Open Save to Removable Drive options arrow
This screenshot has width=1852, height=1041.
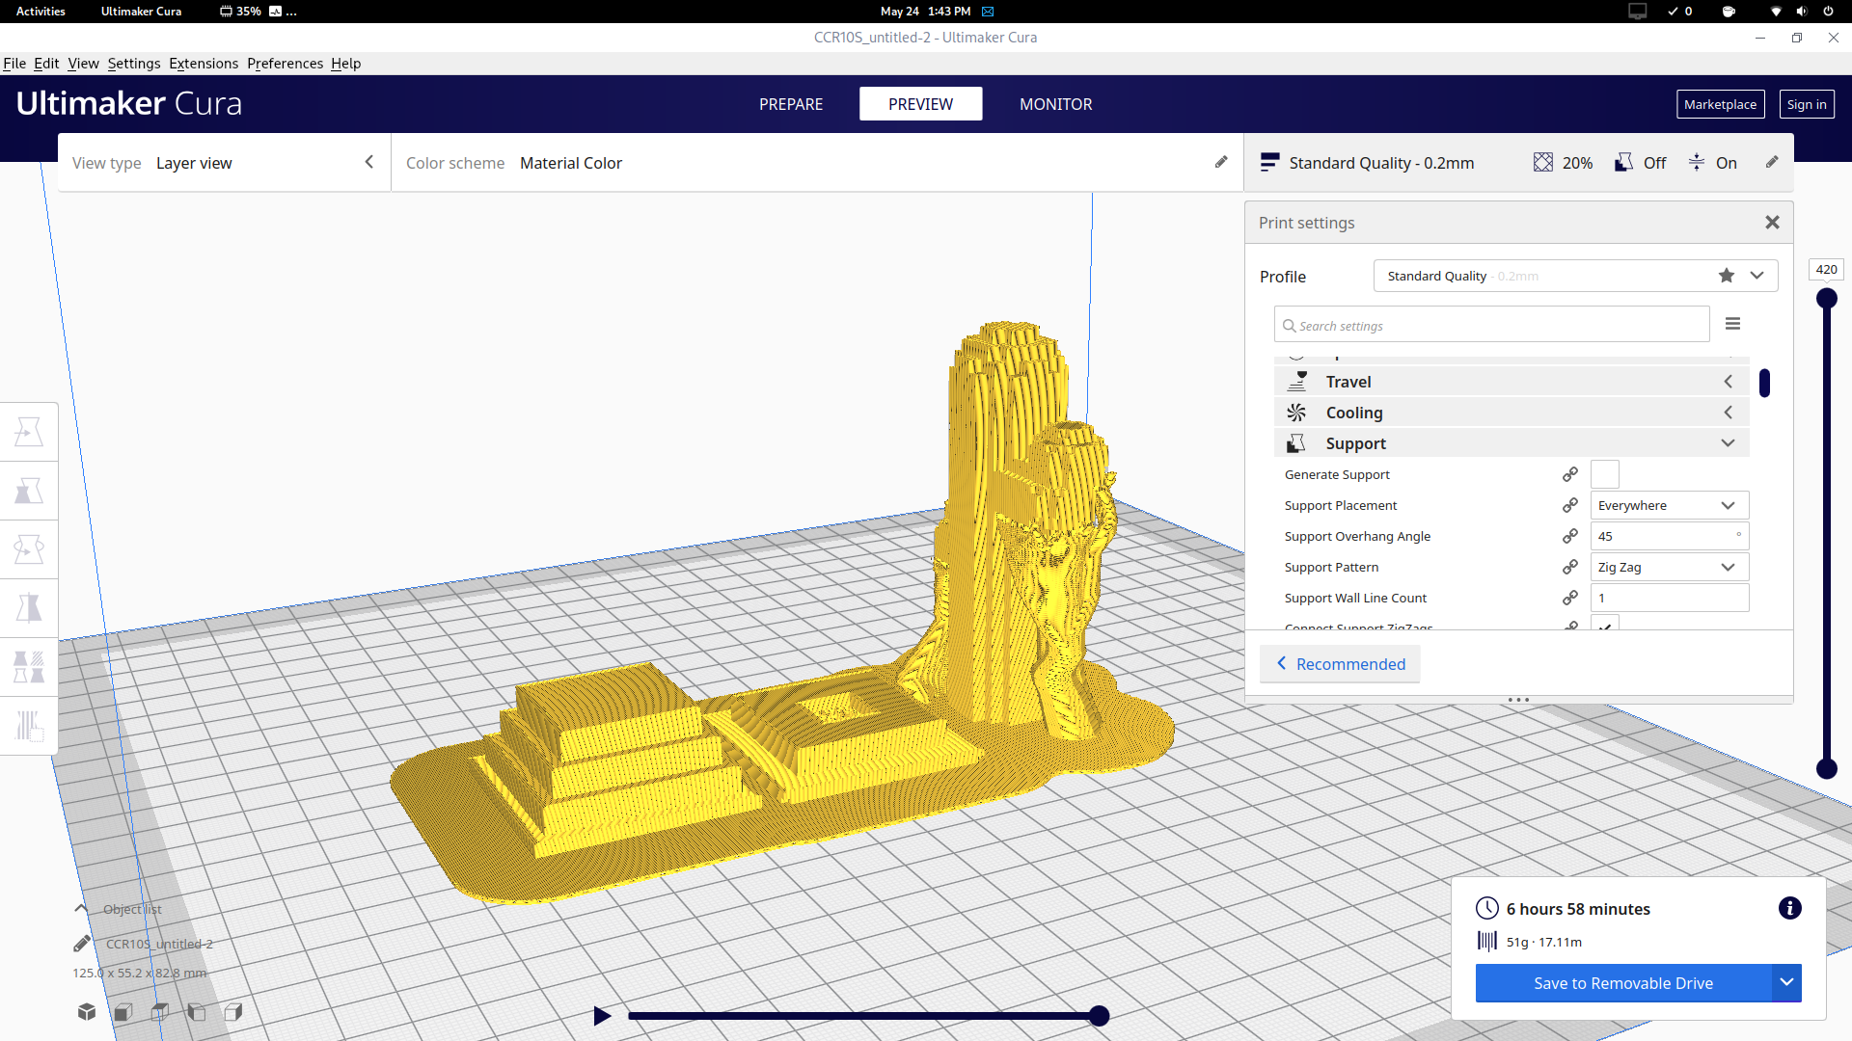(x=1786, y=982)
